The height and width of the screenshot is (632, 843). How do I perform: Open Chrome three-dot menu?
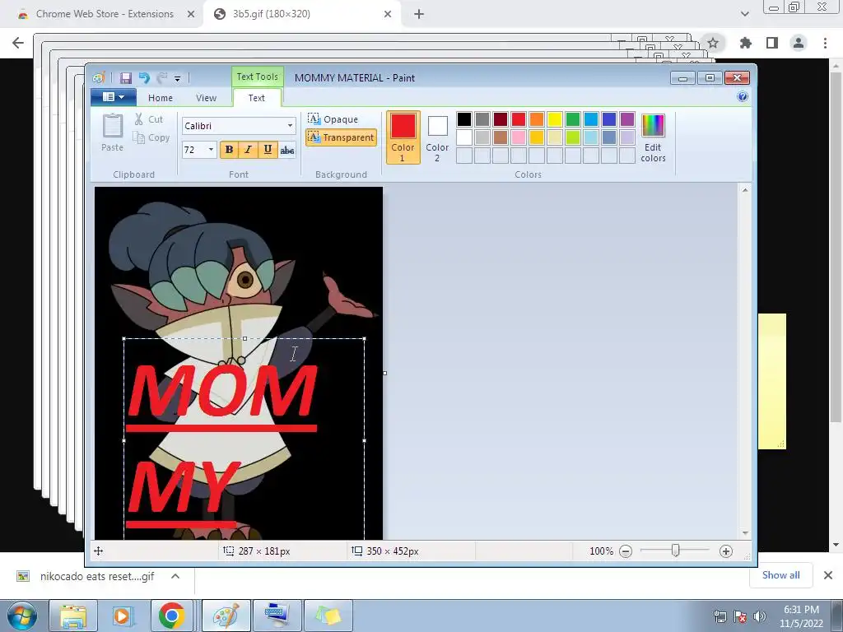pyautogui.click(x=825, y=43)
